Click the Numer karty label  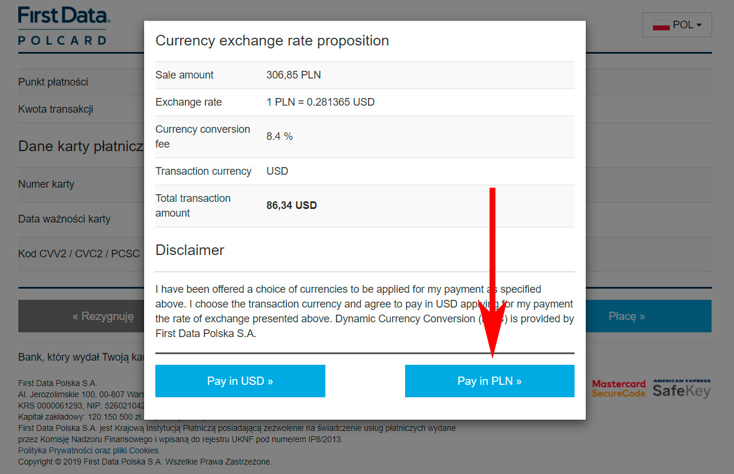tap(46, 184)
